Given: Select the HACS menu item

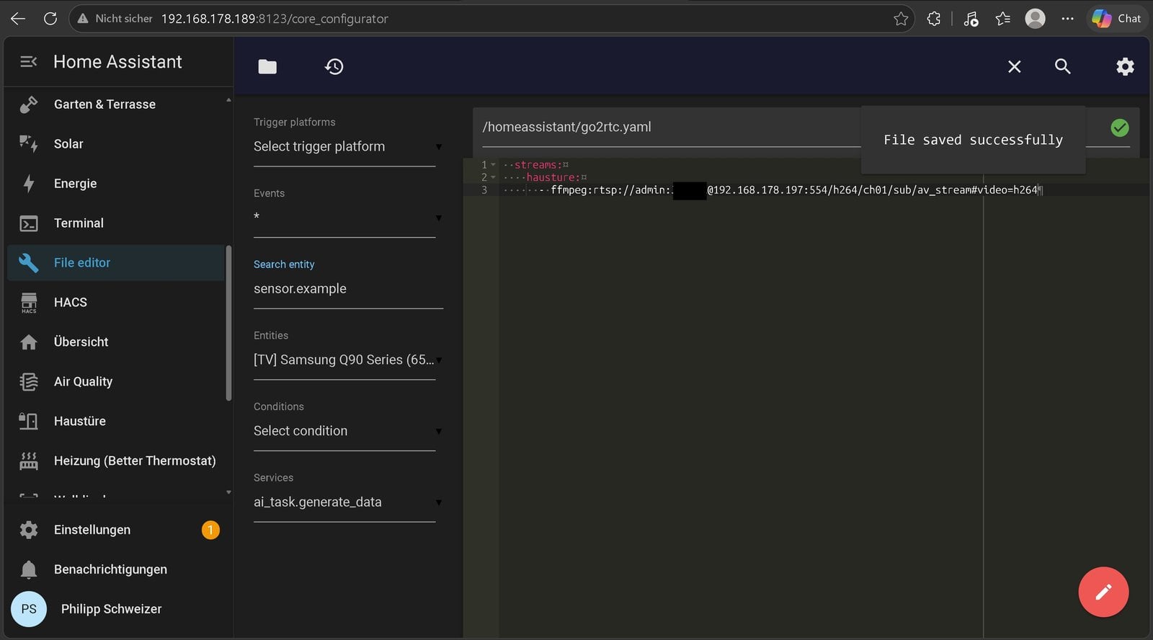Looking at the screenshot, I should tap(117, 303).
